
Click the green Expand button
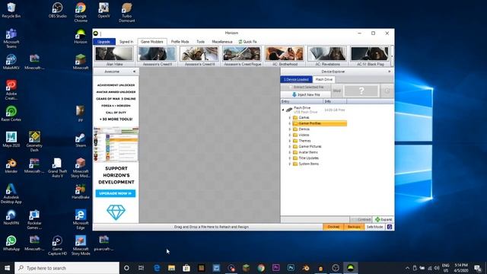384,220
